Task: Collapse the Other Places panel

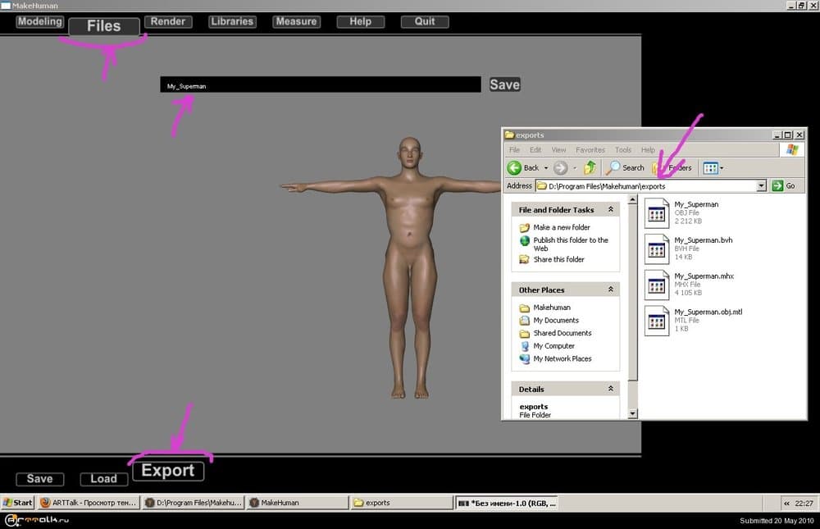Action: [x=610, y=290]
